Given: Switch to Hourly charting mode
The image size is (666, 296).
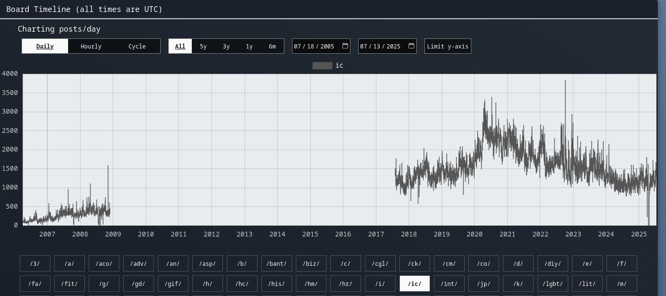Looking at the screenshot, I should pos(91,46).
